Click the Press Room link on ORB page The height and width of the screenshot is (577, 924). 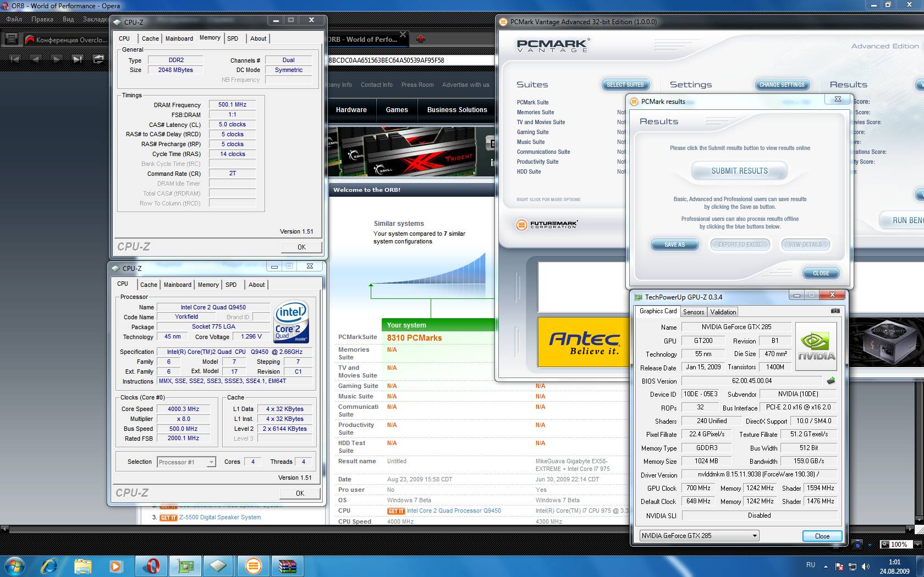tap(417, 85)
